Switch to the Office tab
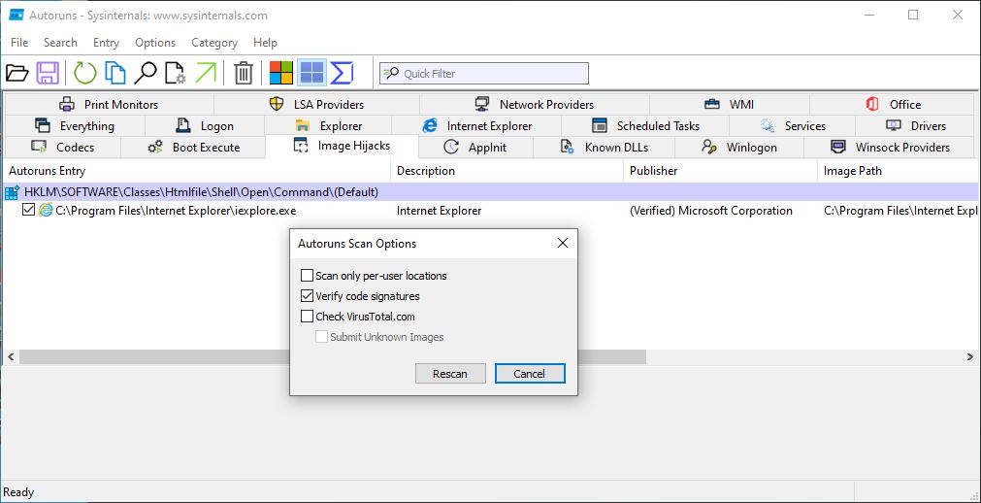Screen dimensions: 981x503 [x=893, y=105]
